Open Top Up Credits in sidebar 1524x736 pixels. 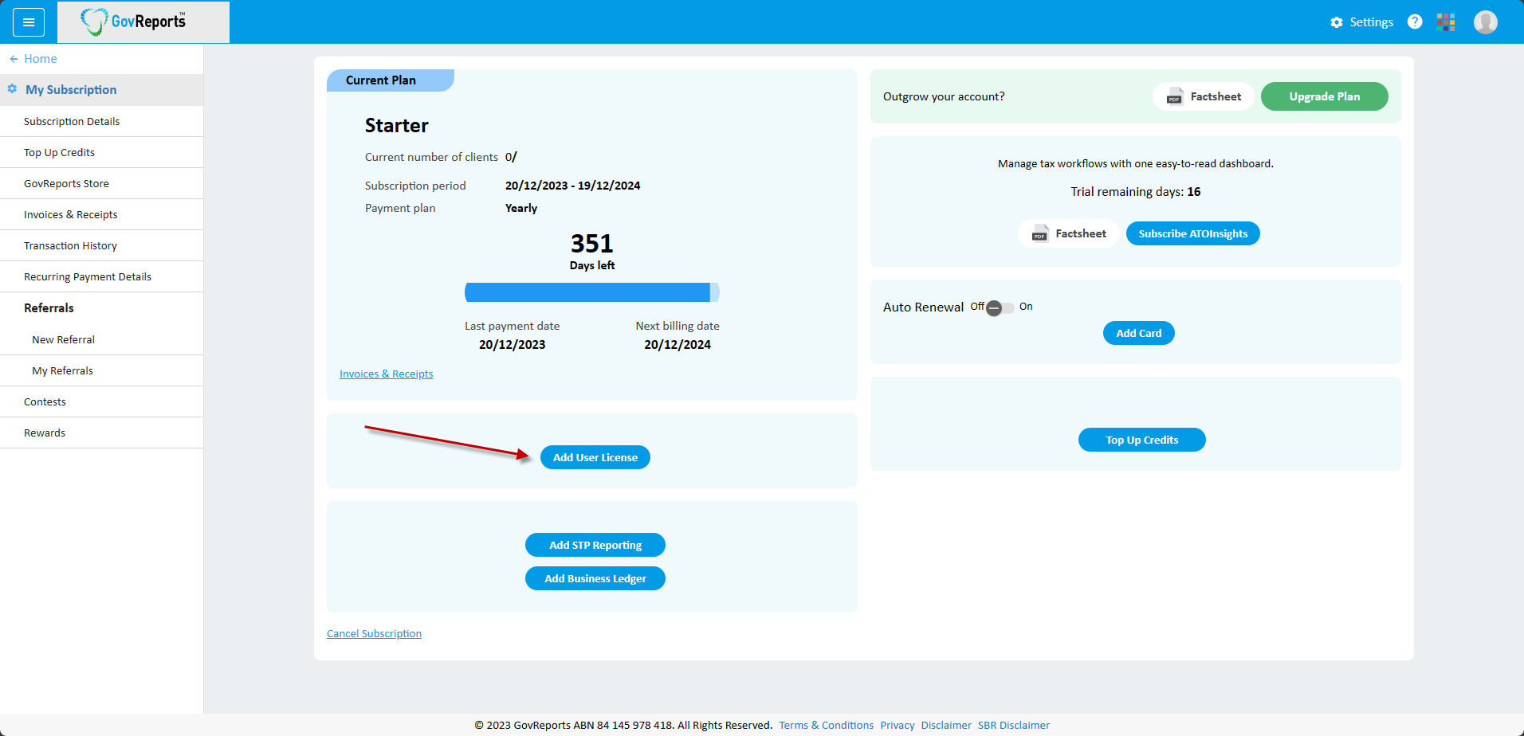[x=59, y=152]
